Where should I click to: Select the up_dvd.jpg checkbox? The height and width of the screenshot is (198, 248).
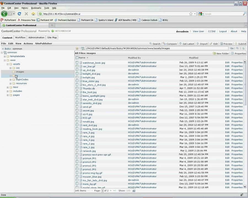(77, 70)
